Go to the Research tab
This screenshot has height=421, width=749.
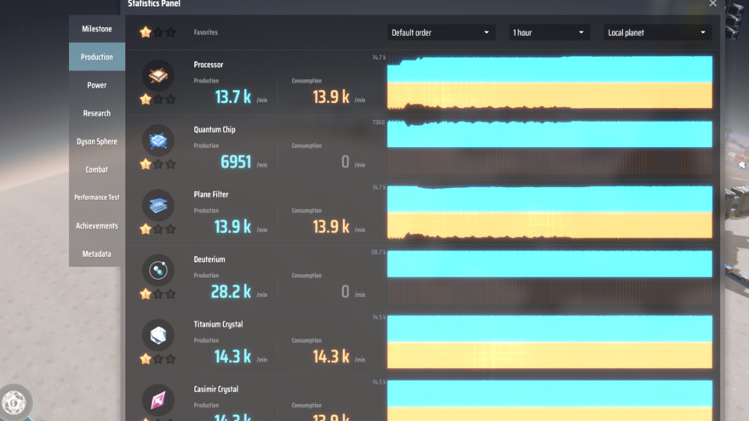(97, 113)
